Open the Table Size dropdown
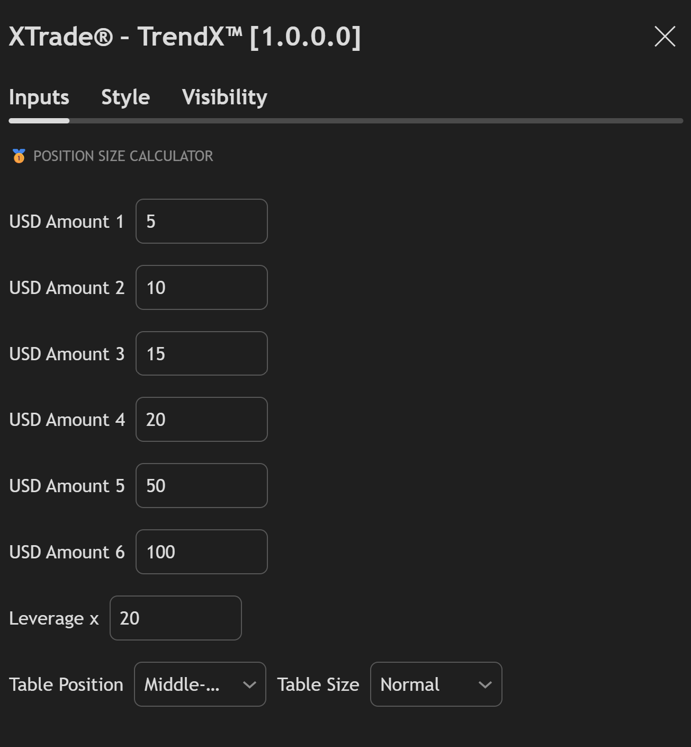Image resolution: width=691 pixels, height=747 pixels. click(436, 684)
